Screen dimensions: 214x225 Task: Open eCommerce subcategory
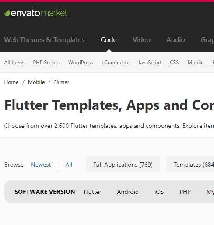click(116, 63)
